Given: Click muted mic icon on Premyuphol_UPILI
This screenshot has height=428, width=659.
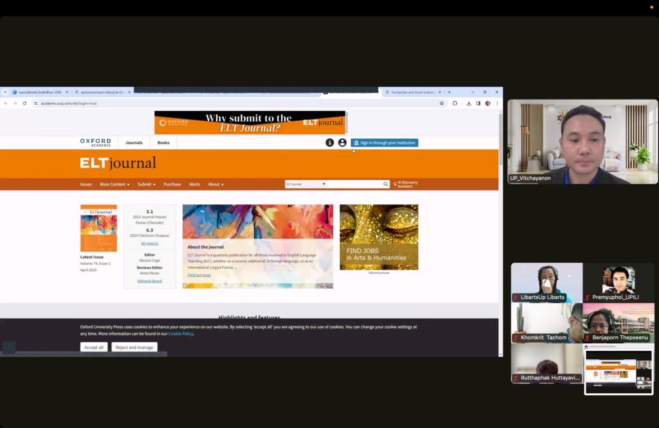Looking at the screenshot, I should [x=588, y=297].
